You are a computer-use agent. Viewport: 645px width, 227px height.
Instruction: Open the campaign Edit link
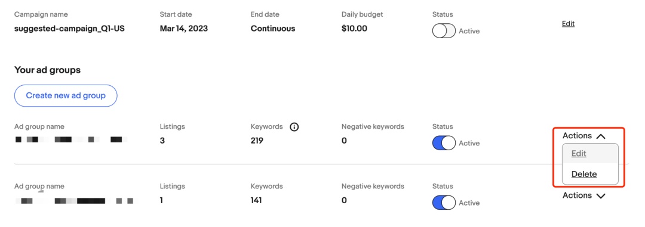(x=568, y=24)
